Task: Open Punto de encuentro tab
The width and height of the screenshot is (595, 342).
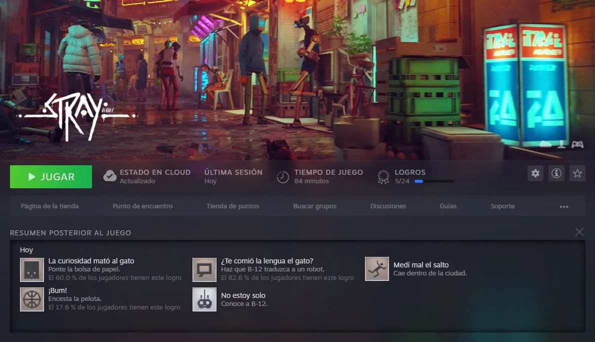Action: [x=142, y=206]
